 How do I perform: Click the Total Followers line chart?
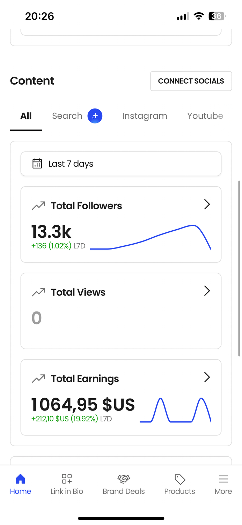[x=150, y=238]
